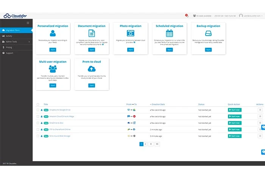Click the Box destination icon

click(134, 123)
